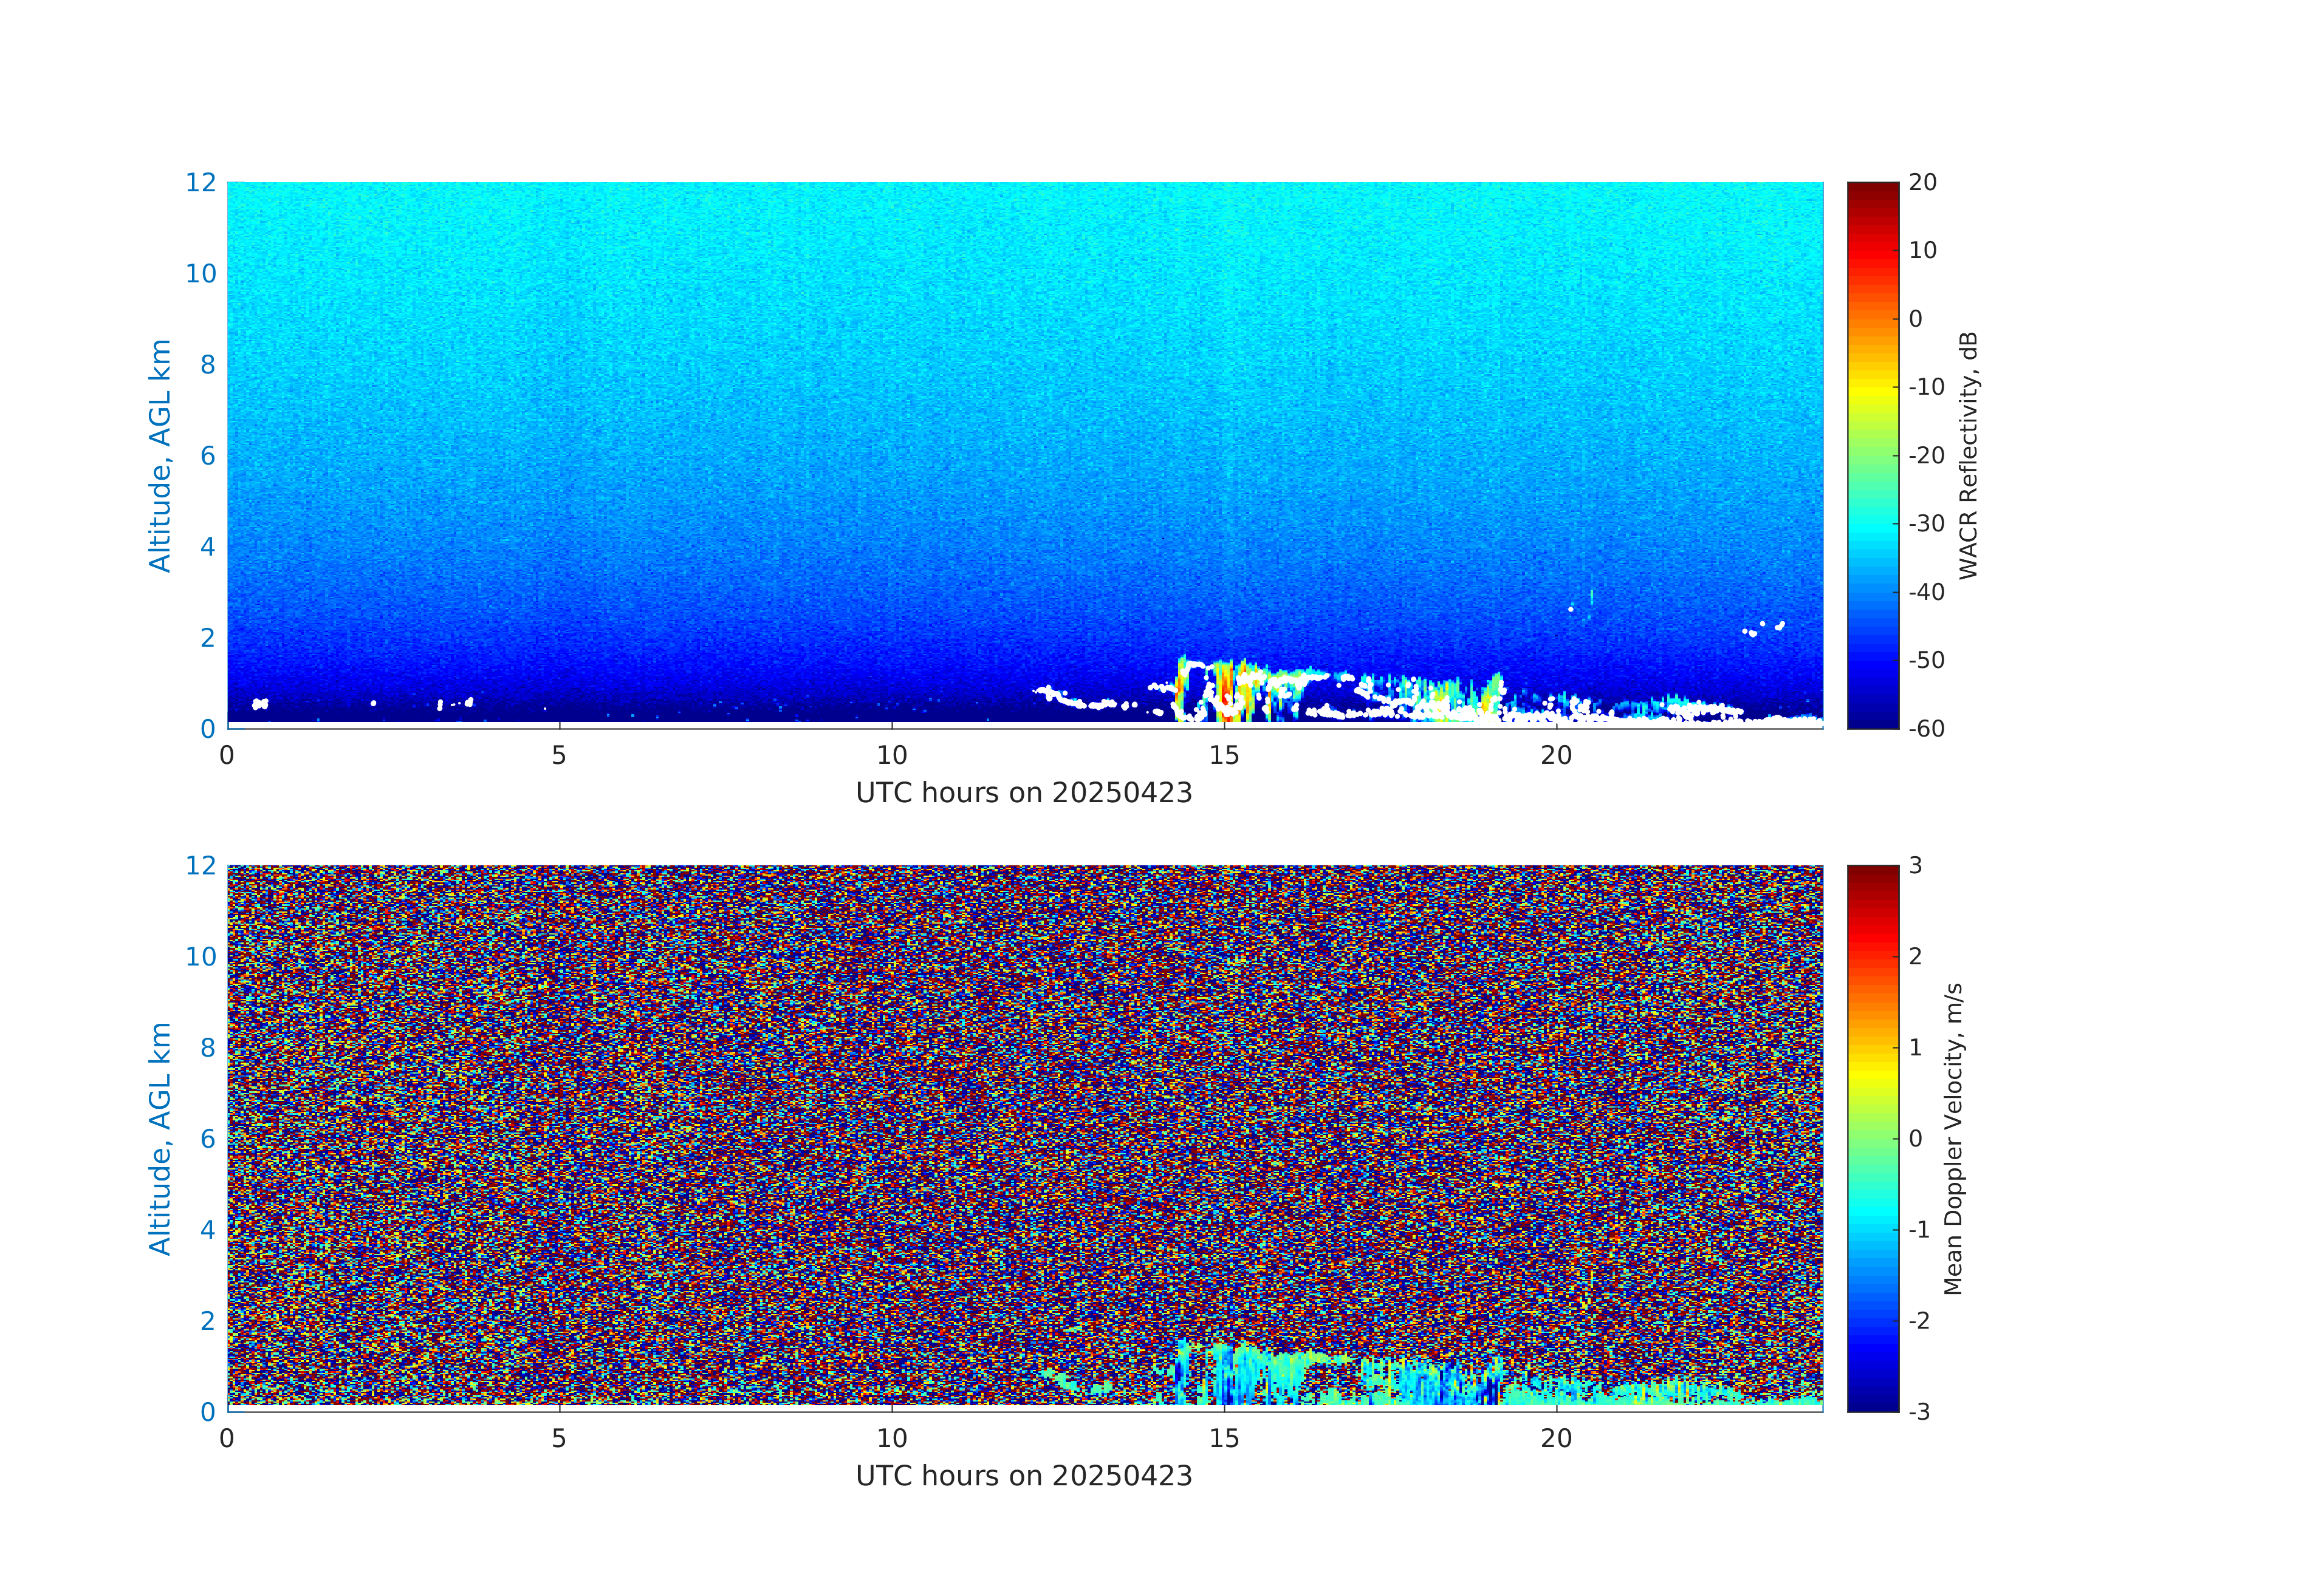Click the -60 label on reflectivity colorbar
This screenshot has height=1594, width=2324.
click(1926, 729)
